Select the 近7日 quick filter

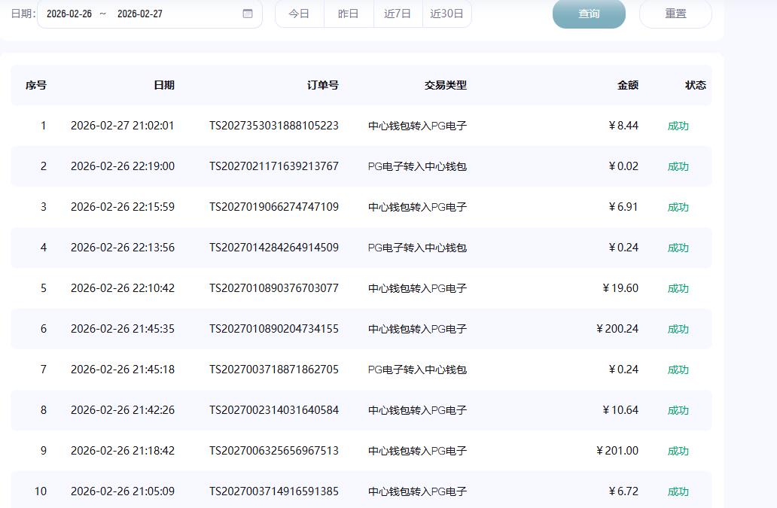pos(398,14)
